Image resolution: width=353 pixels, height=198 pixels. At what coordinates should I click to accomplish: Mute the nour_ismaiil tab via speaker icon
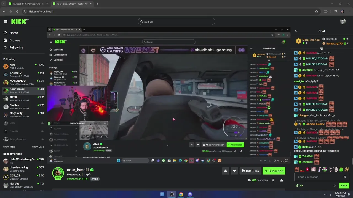click(x=86, y=4)
